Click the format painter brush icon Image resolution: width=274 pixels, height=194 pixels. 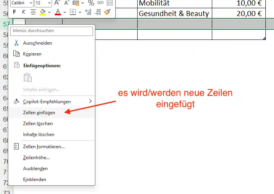[107, 12]
